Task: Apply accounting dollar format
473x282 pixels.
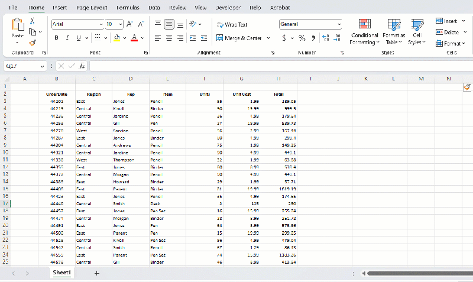Action: [x=284, y=38]
